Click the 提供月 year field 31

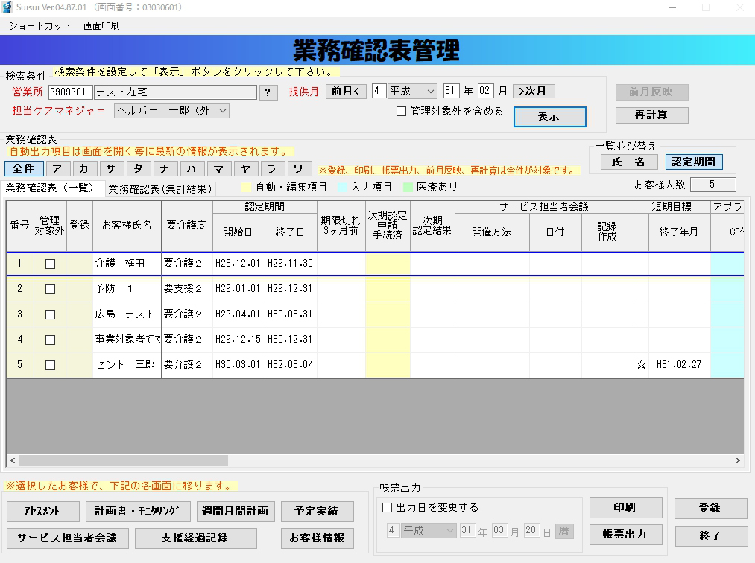coord(451,91)
